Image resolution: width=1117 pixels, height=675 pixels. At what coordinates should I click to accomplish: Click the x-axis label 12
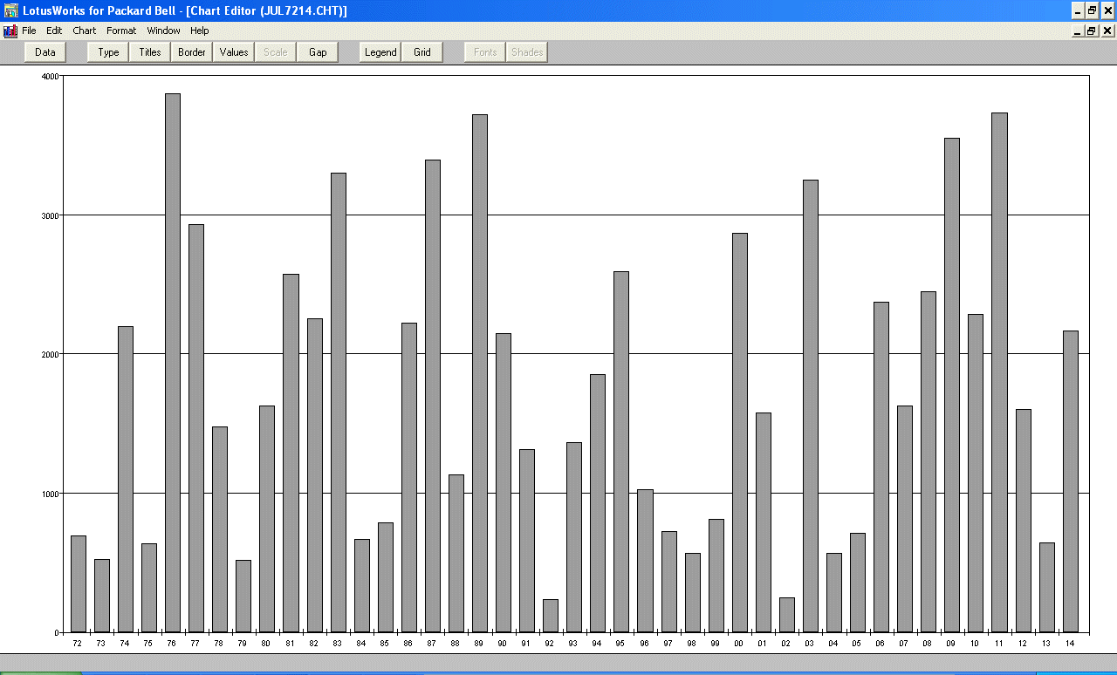click(1023, 644)
